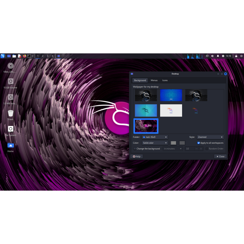Open the Color dropdown showing Solid color
The height and width of the screenshot is (244, 244).
click(155, 143)
